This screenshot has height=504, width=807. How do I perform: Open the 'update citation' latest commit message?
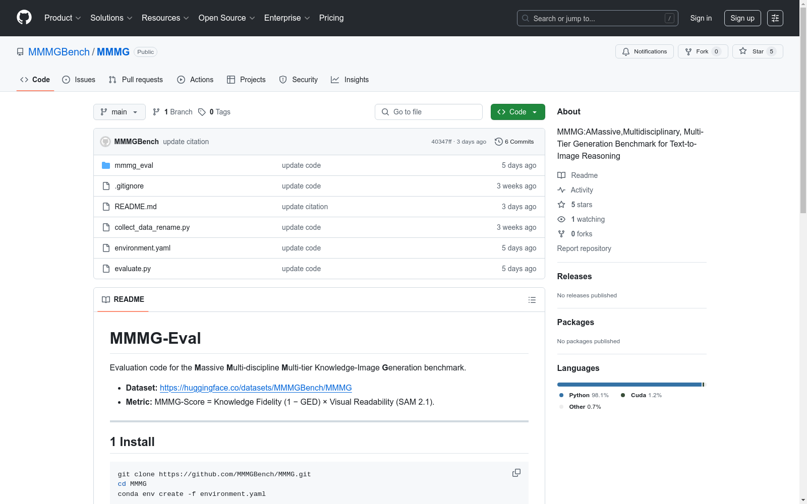point(186,142)
